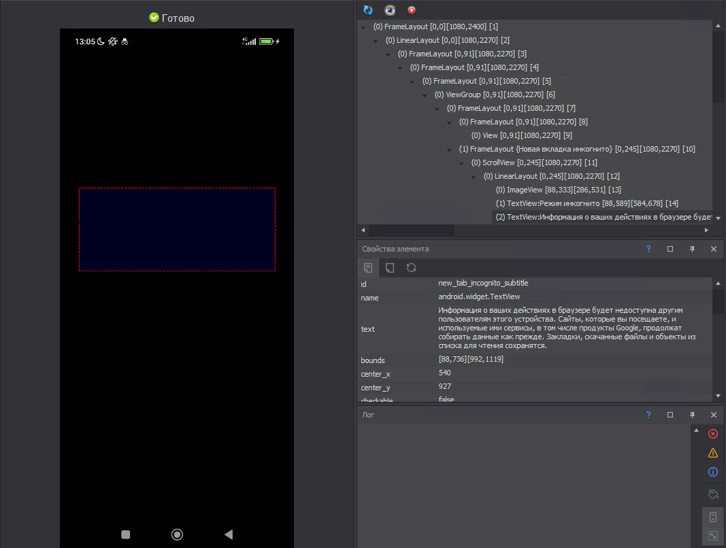The image size is (726, 548).
Task: Toggle info filter in the log panel
Action: point(712,472)
